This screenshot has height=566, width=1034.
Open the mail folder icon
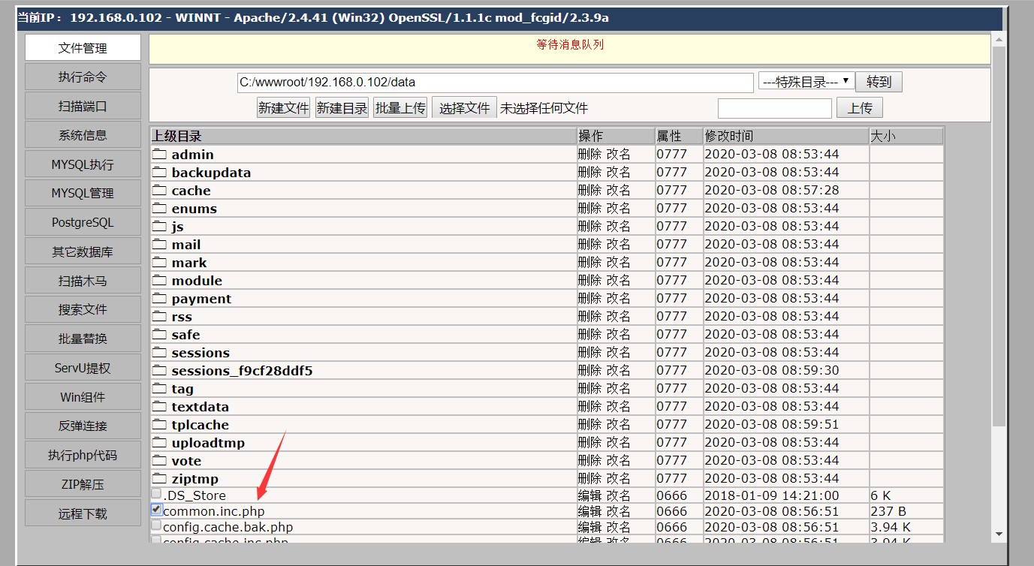pyautogui.click(x=160, y=244)
